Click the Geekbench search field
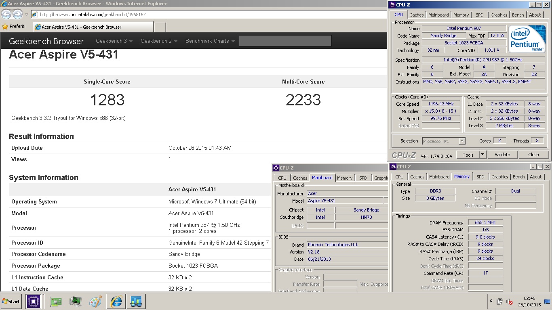 tap(285, 41)
